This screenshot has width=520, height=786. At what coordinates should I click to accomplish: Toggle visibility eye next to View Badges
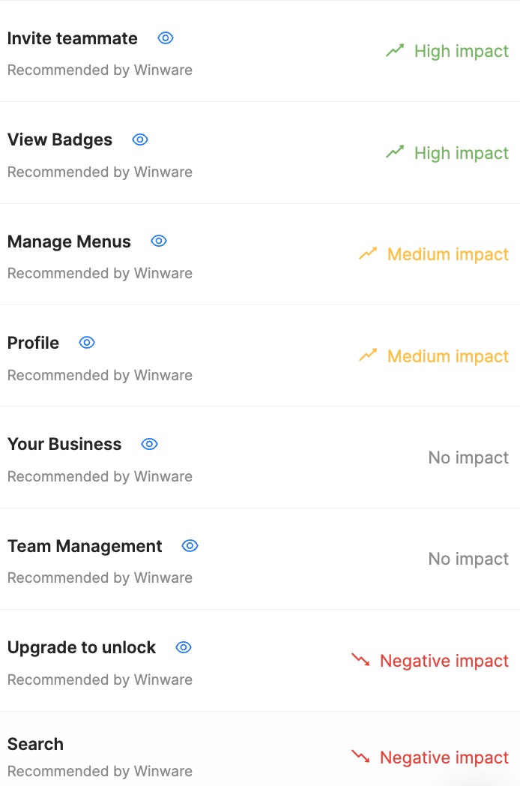pyautogui.click(x=140, y=139)
